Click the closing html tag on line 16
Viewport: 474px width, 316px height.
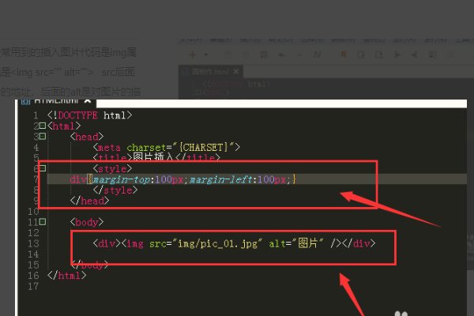click(67, 276)
